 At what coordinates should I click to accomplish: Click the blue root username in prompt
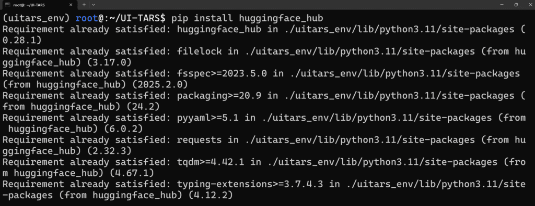pos(87,17)
